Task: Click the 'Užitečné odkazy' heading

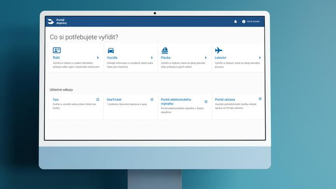Action: pyautogui.click(x=61, y=90)
